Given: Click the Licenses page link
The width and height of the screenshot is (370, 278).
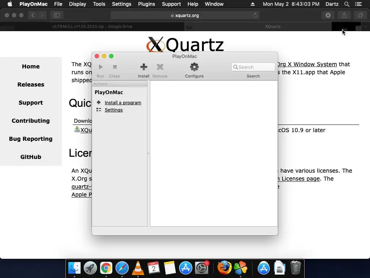Looking at the screenshot, I should 299,179.
